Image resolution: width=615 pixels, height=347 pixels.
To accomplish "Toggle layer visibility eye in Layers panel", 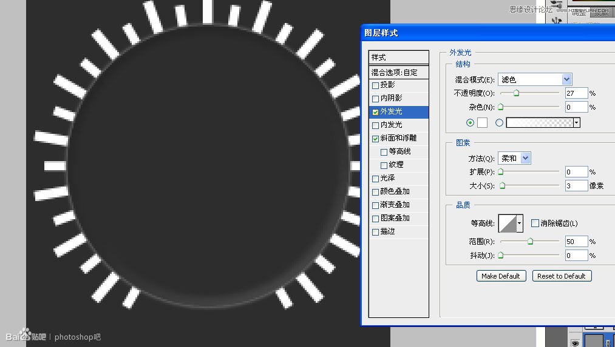I will click(575, 343).
